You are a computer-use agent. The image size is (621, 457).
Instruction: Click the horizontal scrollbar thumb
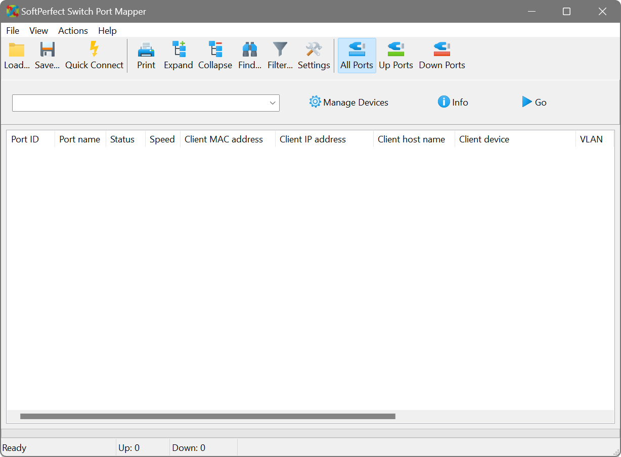208,417
